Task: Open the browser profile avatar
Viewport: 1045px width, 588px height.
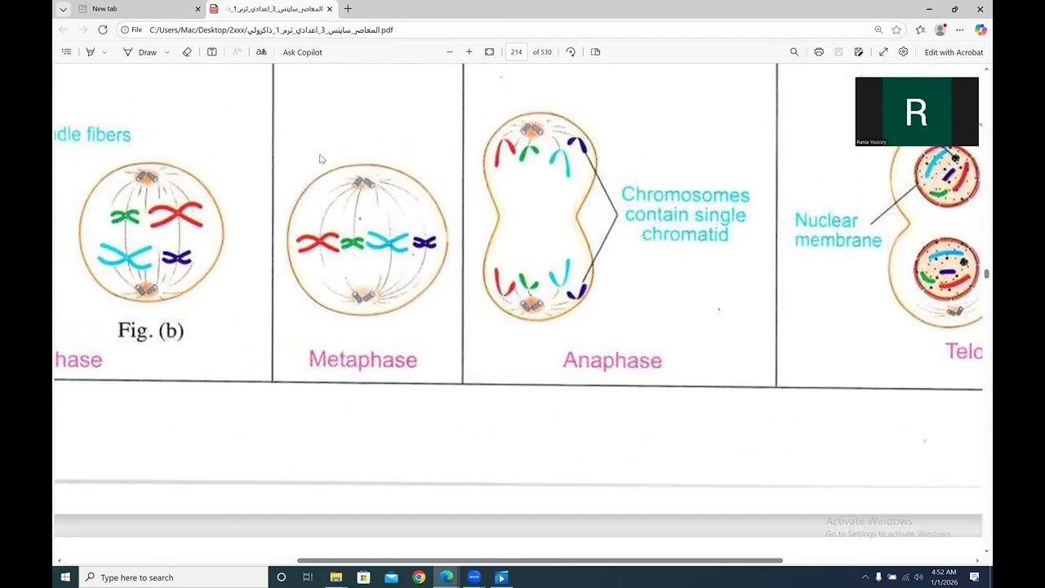Action: [x=940, y=29]
